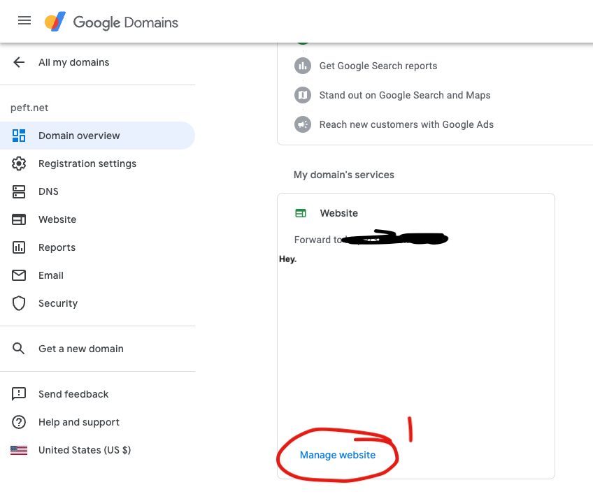Open Send feedback
Viewport: 593px width, 494px height.
(x=73, y=394)
